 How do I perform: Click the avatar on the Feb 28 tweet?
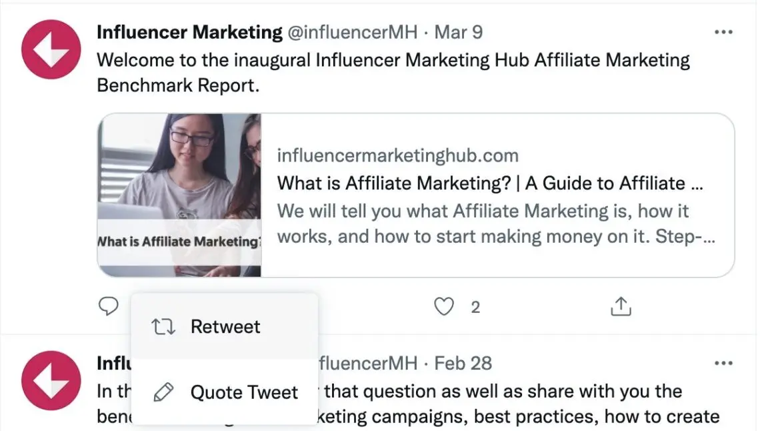(51, 380)
